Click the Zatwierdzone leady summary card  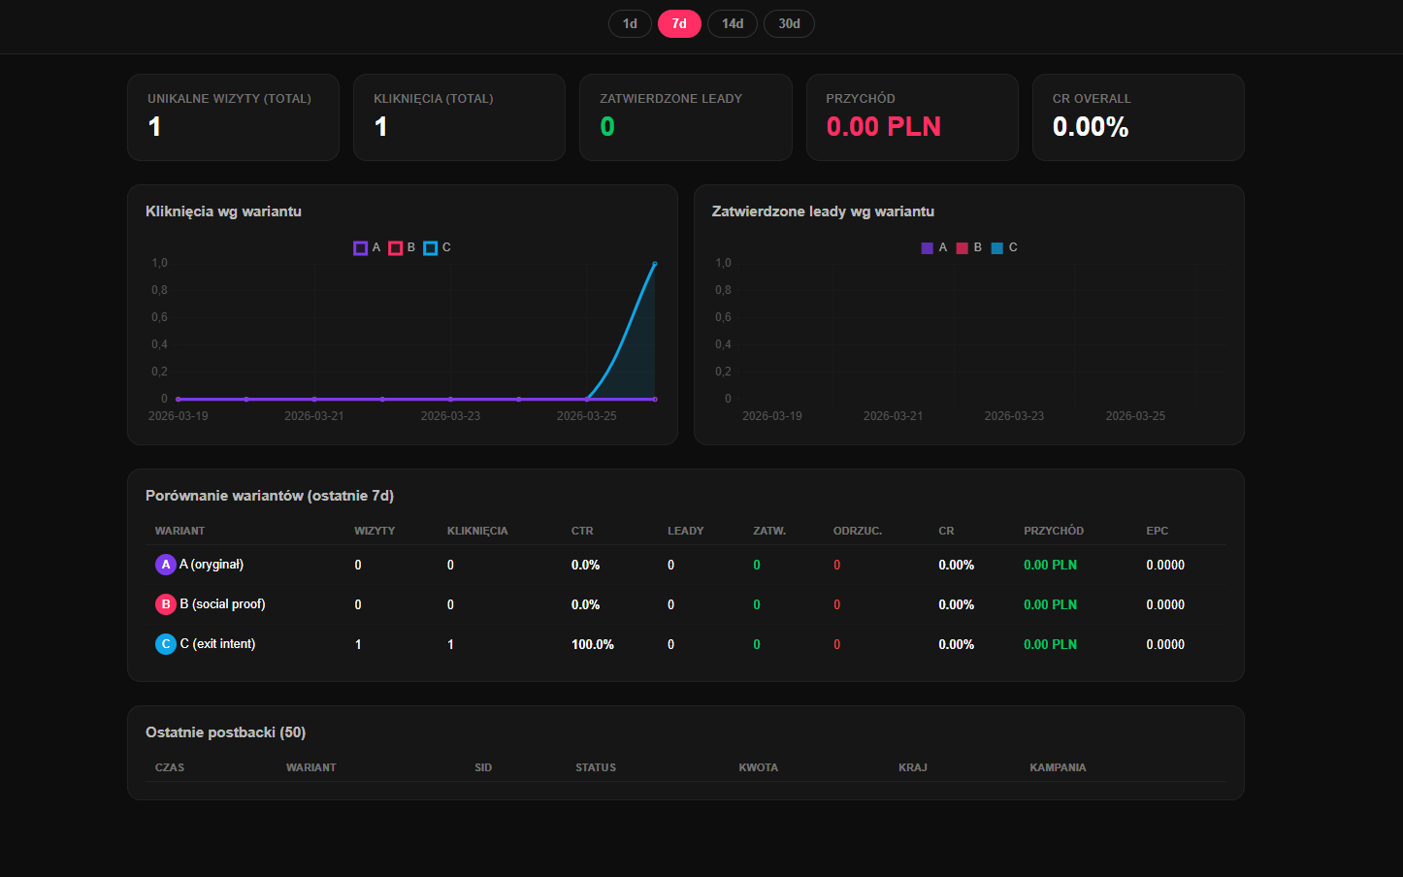tap(685, 117)
